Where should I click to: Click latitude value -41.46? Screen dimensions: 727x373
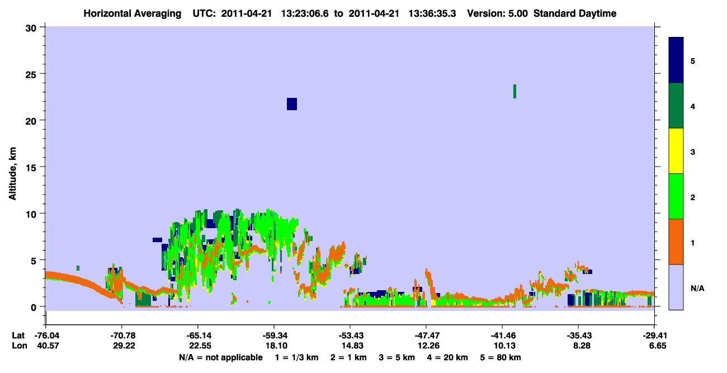click(x=502, y=336)
